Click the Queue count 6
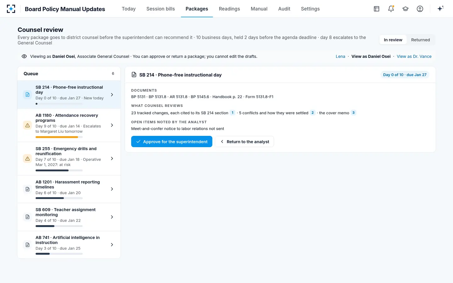453x283 pixels. [113, 74]
